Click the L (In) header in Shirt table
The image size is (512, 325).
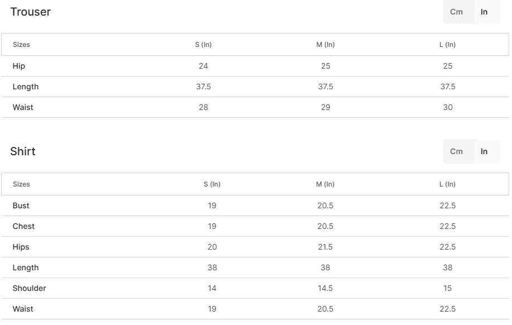click(x=447, y=184)
